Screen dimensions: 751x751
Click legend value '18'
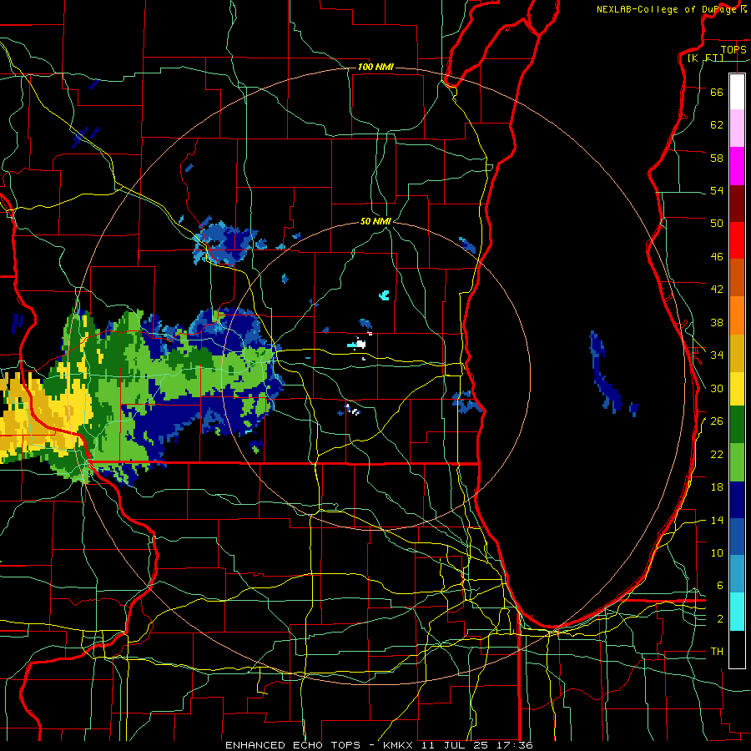point(717,487)
